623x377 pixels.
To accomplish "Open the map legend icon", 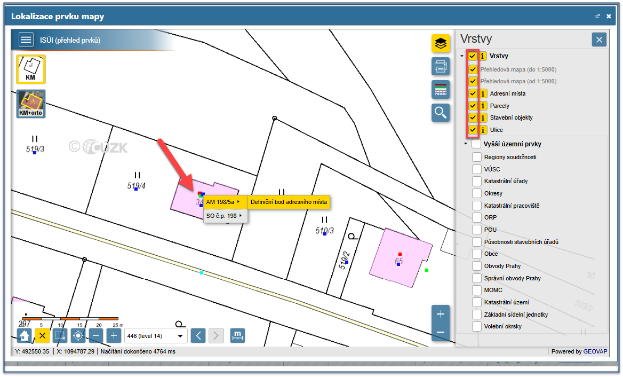I will click(x=440, y=90).
